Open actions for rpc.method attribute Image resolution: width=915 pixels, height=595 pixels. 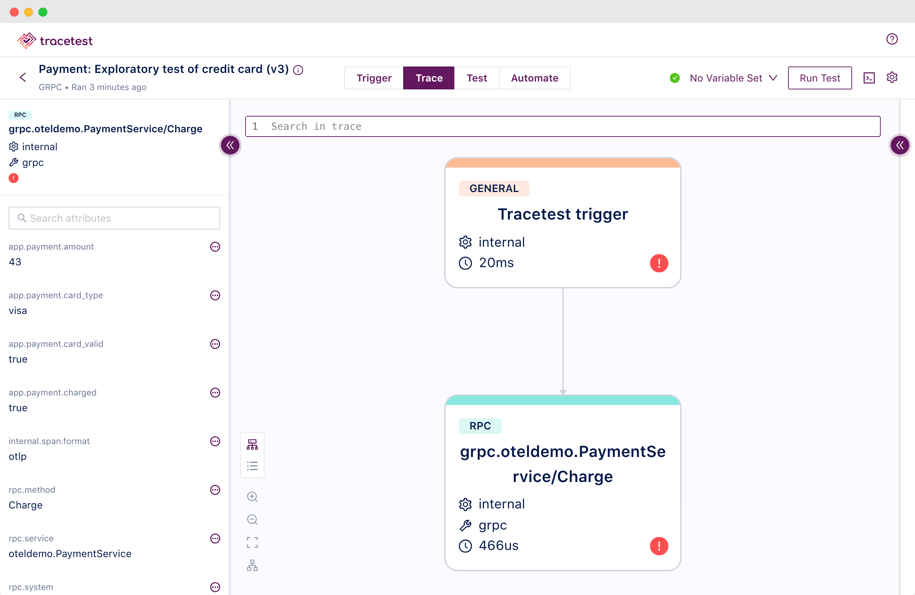tap(215, 490)
